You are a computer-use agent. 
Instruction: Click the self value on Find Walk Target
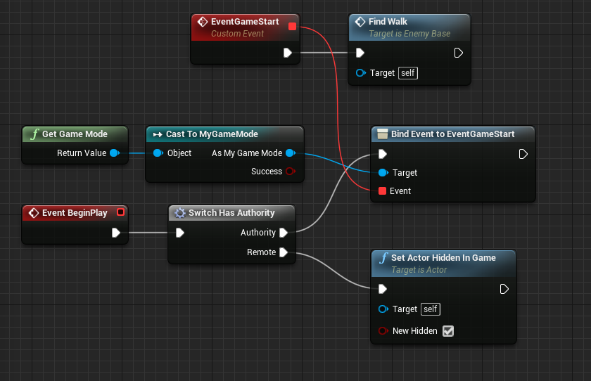point(408,72)
